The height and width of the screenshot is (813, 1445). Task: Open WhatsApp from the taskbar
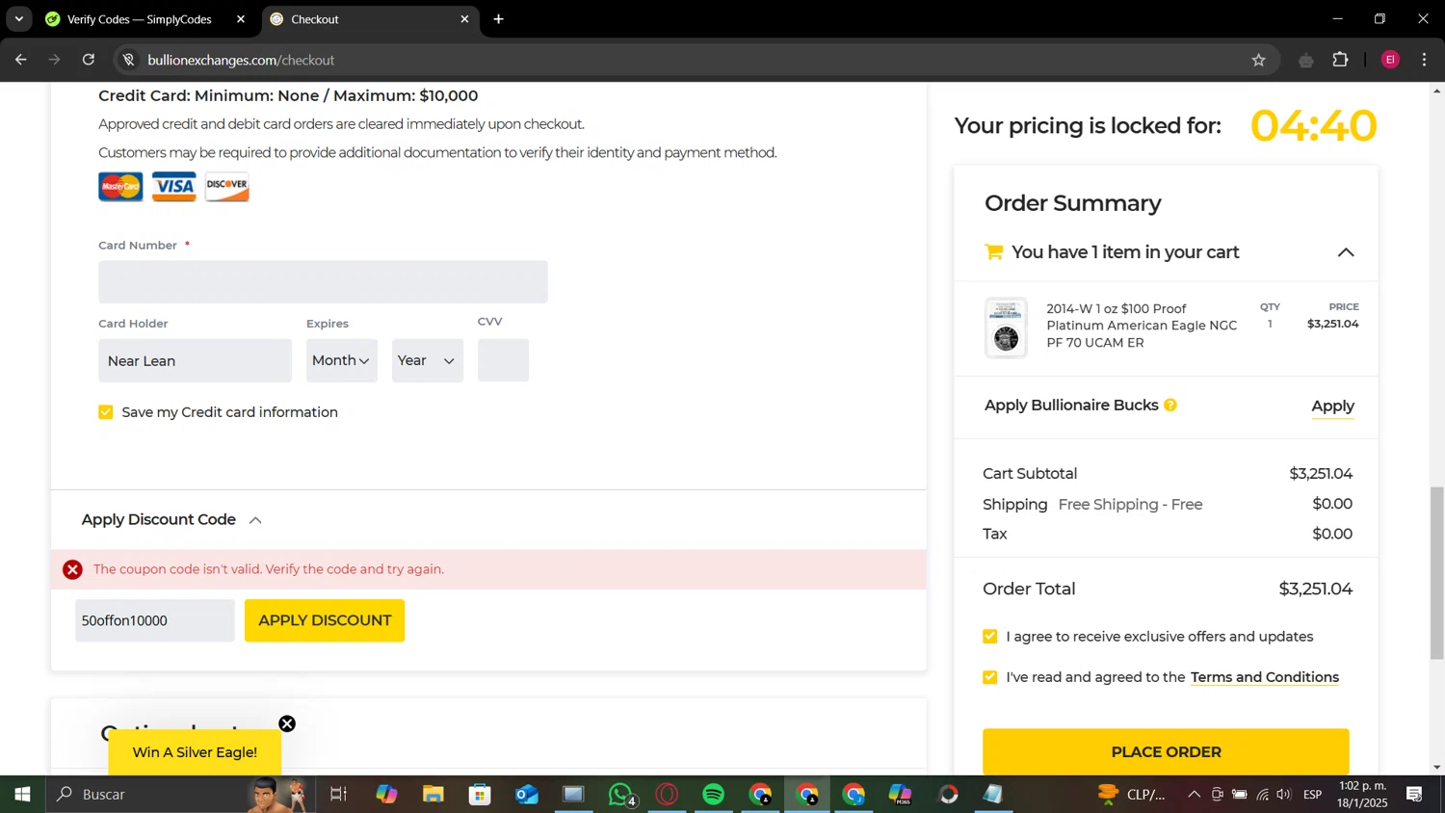pos(621,795)
